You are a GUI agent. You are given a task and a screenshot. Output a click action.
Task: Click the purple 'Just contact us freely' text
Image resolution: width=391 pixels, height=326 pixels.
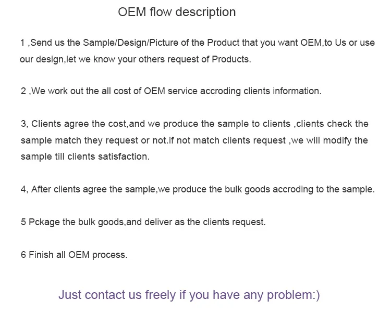pyautogui.click(x=189, y=295)
